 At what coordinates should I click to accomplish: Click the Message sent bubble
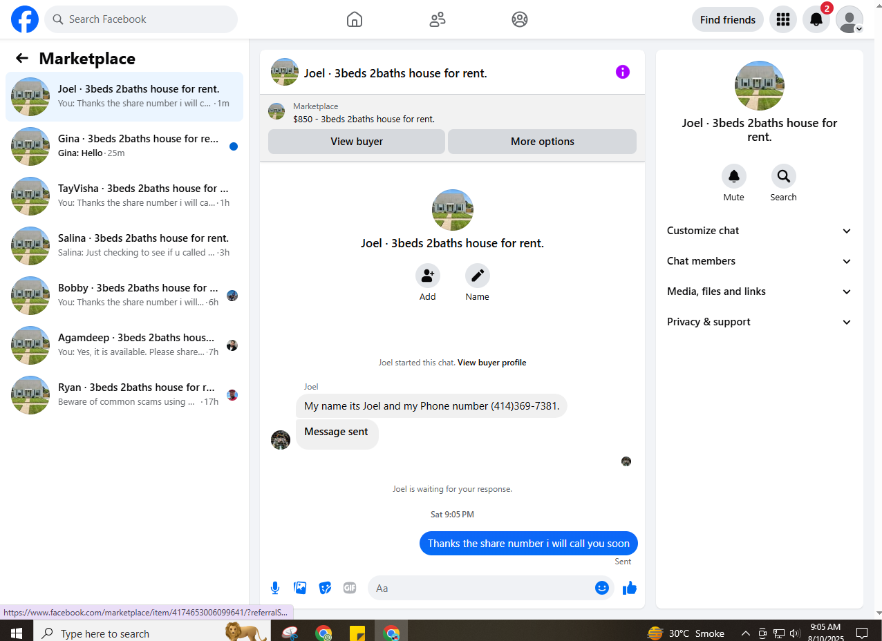click(x=337, y=434)
